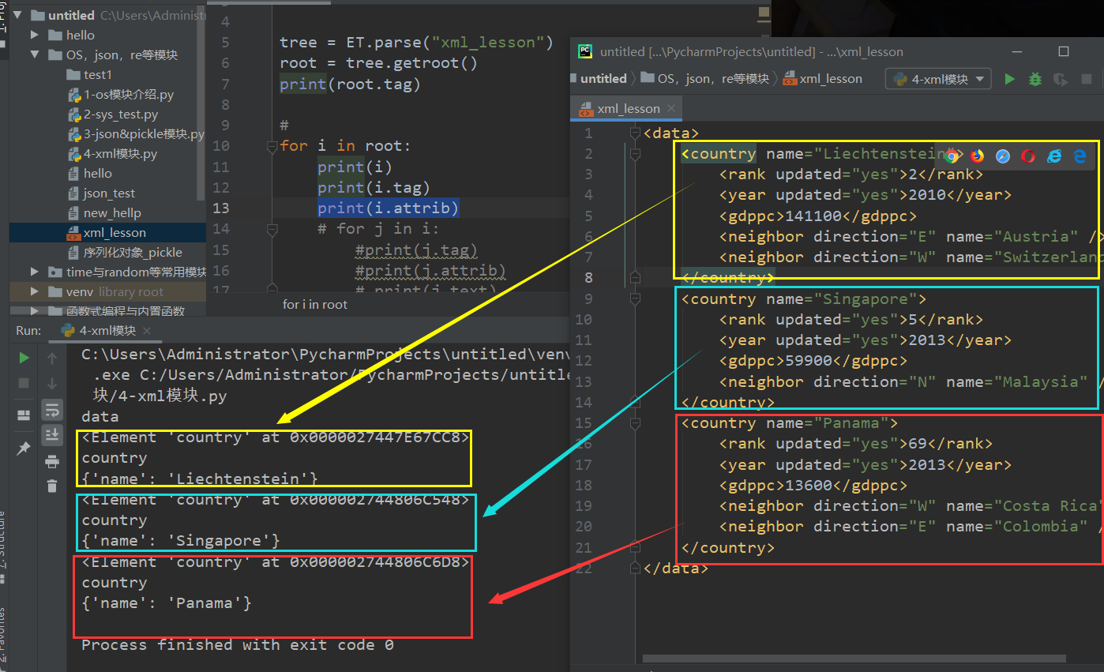1104x672 pixels.
Task: Go down the stack trace
Action: click(52, 384)
